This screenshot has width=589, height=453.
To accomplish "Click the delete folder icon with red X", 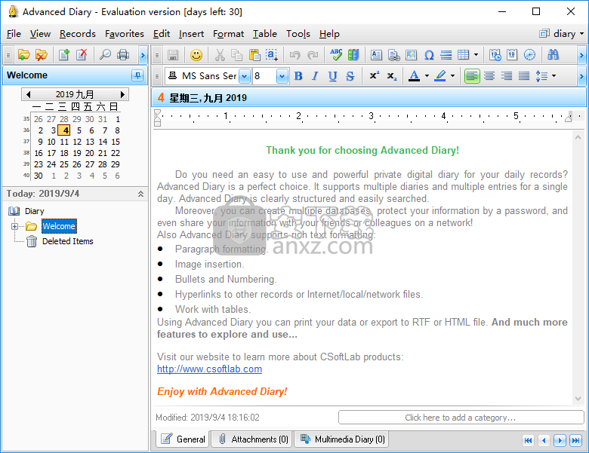I will coord(42,55).
